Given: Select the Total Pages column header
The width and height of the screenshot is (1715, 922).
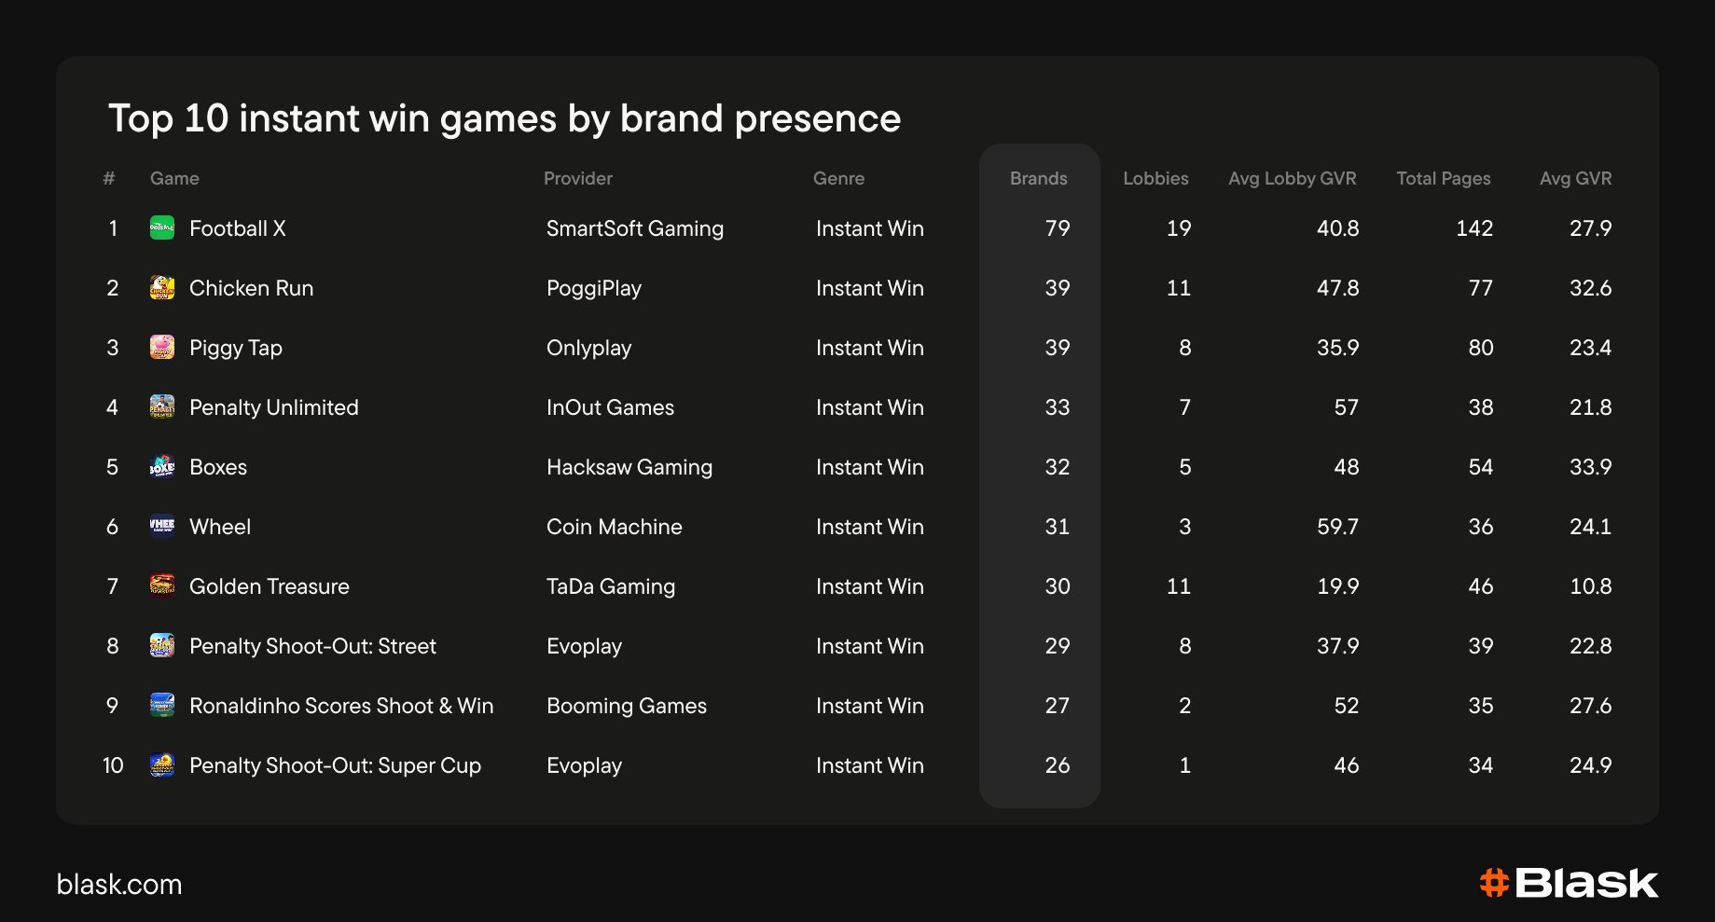Looking at the screenshot, I should click(x=1444, y=178).
